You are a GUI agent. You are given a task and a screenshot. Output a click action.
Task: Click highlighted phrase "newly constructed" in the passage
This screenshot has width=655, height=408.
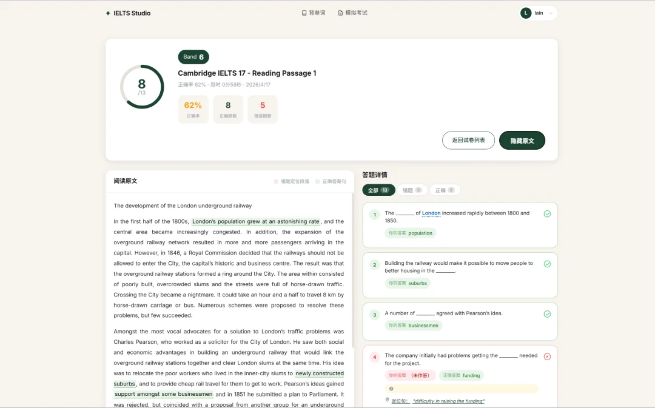320,373
